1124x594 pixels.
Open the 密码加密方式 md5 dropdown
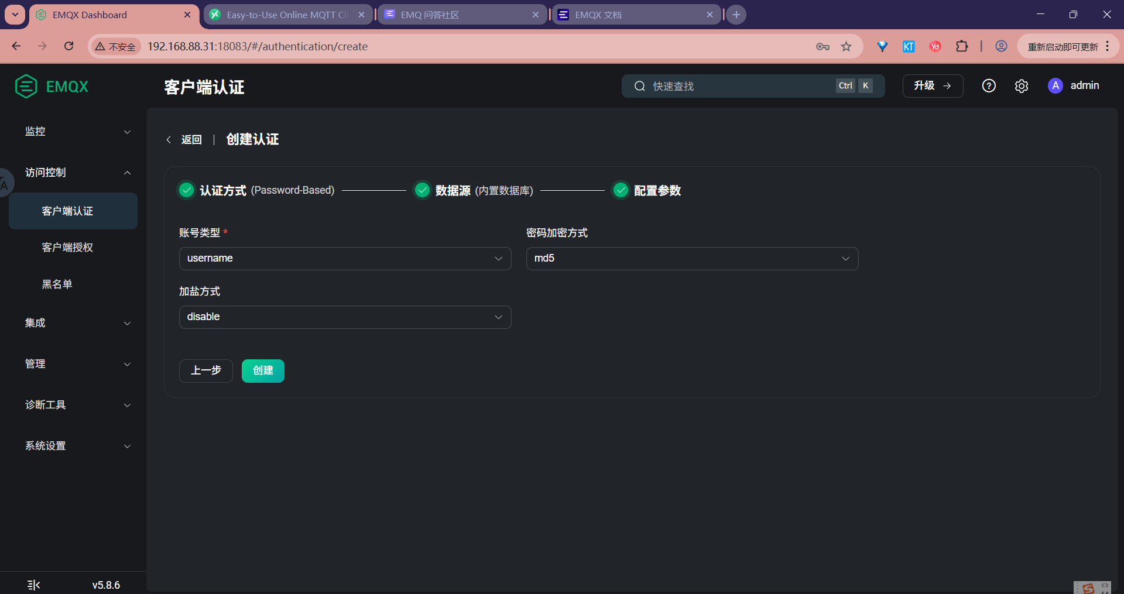pos(692,259)
